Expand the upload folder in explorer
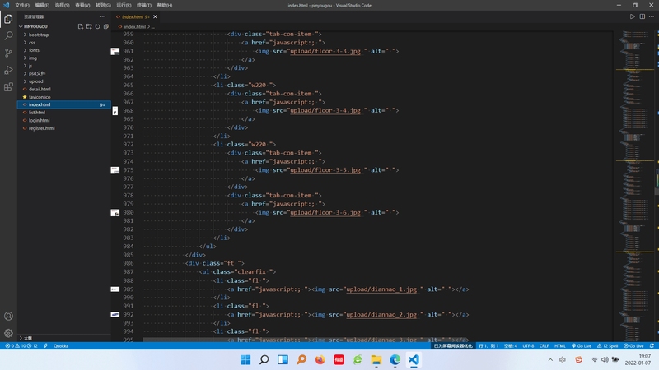 tap(35, 81)
